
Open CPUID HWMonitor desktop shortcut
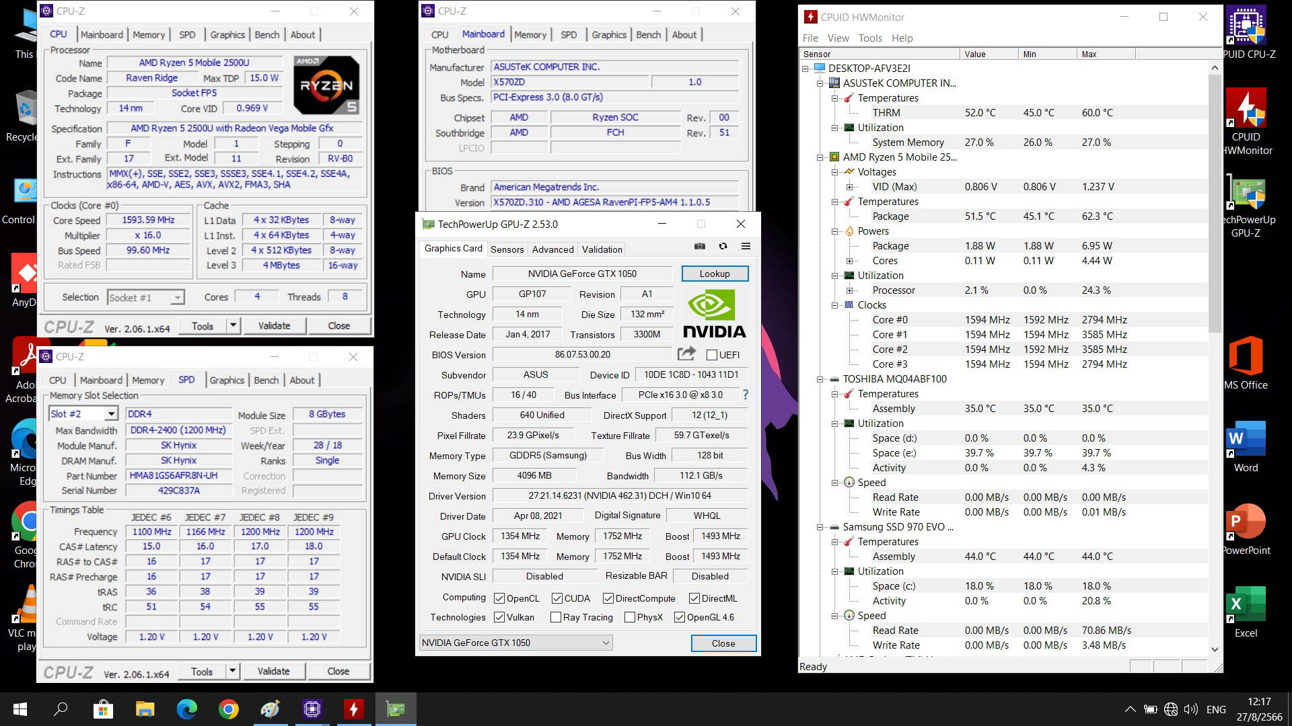(x=1248, y=122)
